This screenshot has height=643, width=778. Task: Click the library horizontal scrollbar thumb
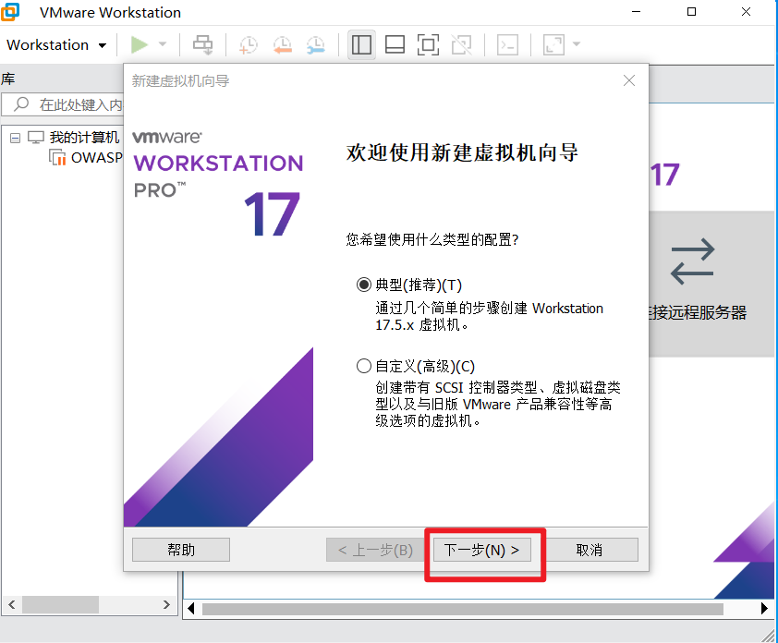coord(60,605)
